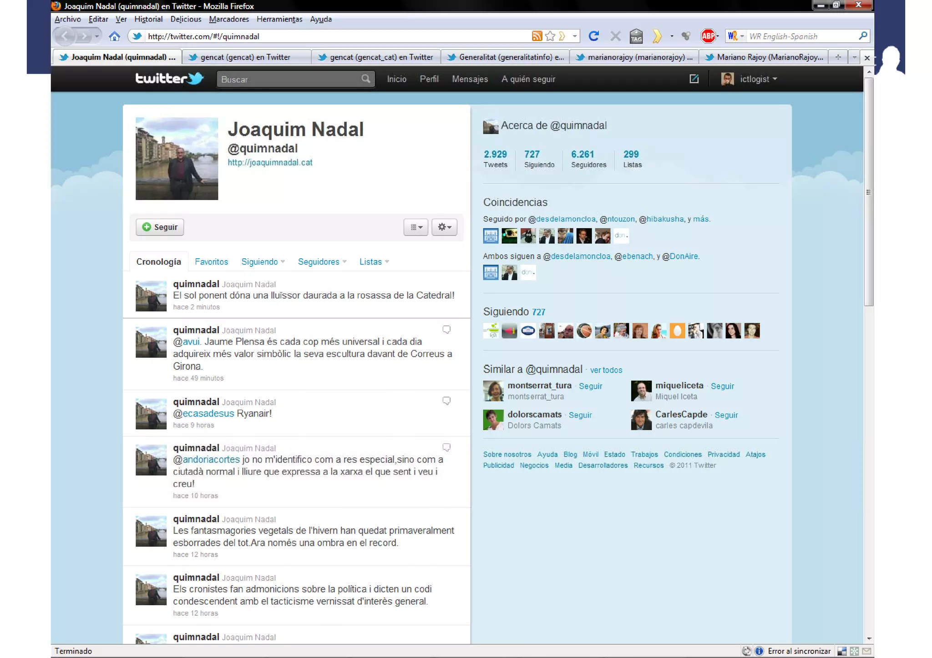Open the joaquimnadal.cat website link
Screen dimensions: 932x658
click(x=270, y=162)
